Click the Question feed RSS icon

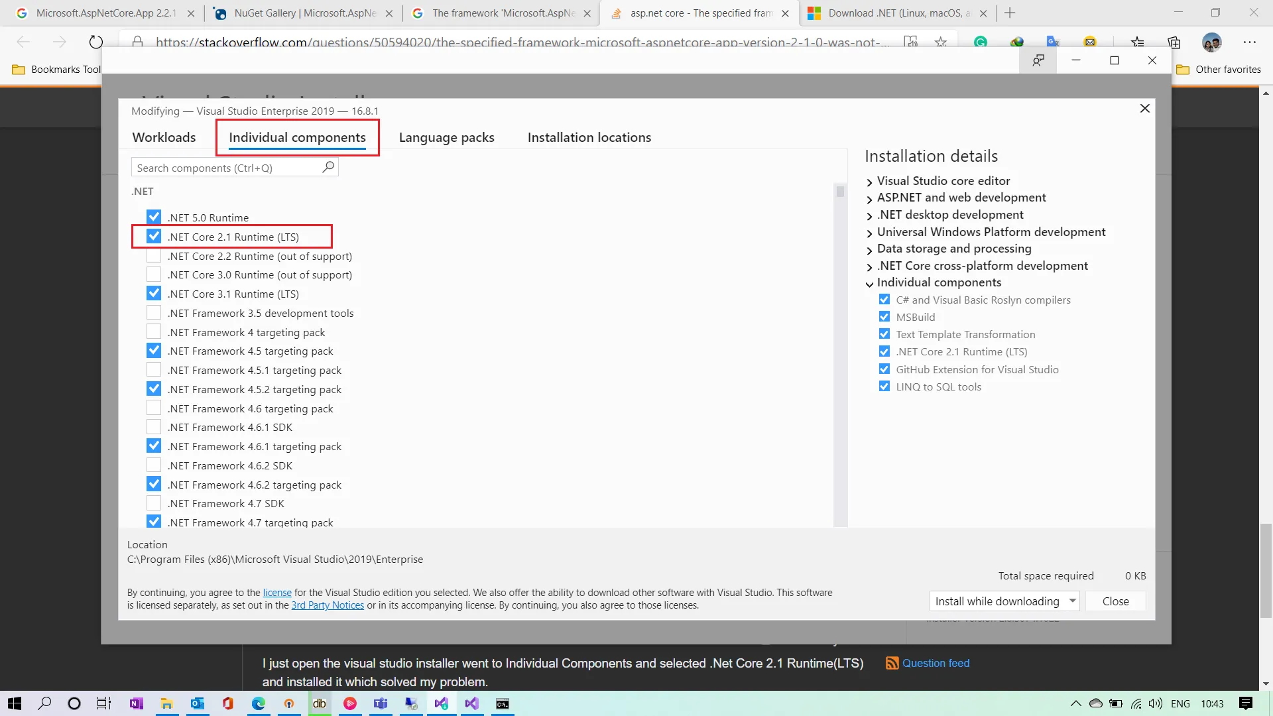click(x=892, y=663)
